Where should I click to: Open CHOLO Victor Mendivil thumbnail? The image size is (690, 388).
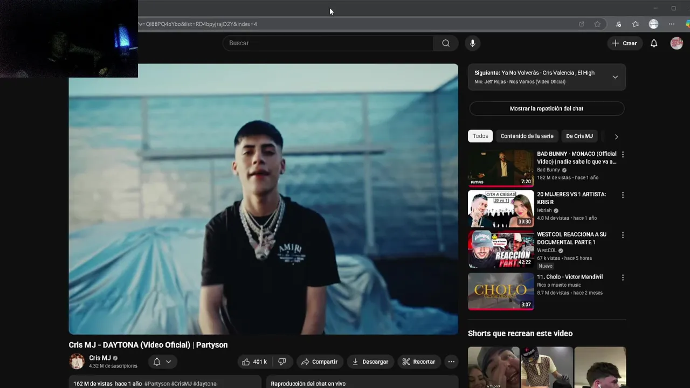pyautogui.click(x=501, y=291)
